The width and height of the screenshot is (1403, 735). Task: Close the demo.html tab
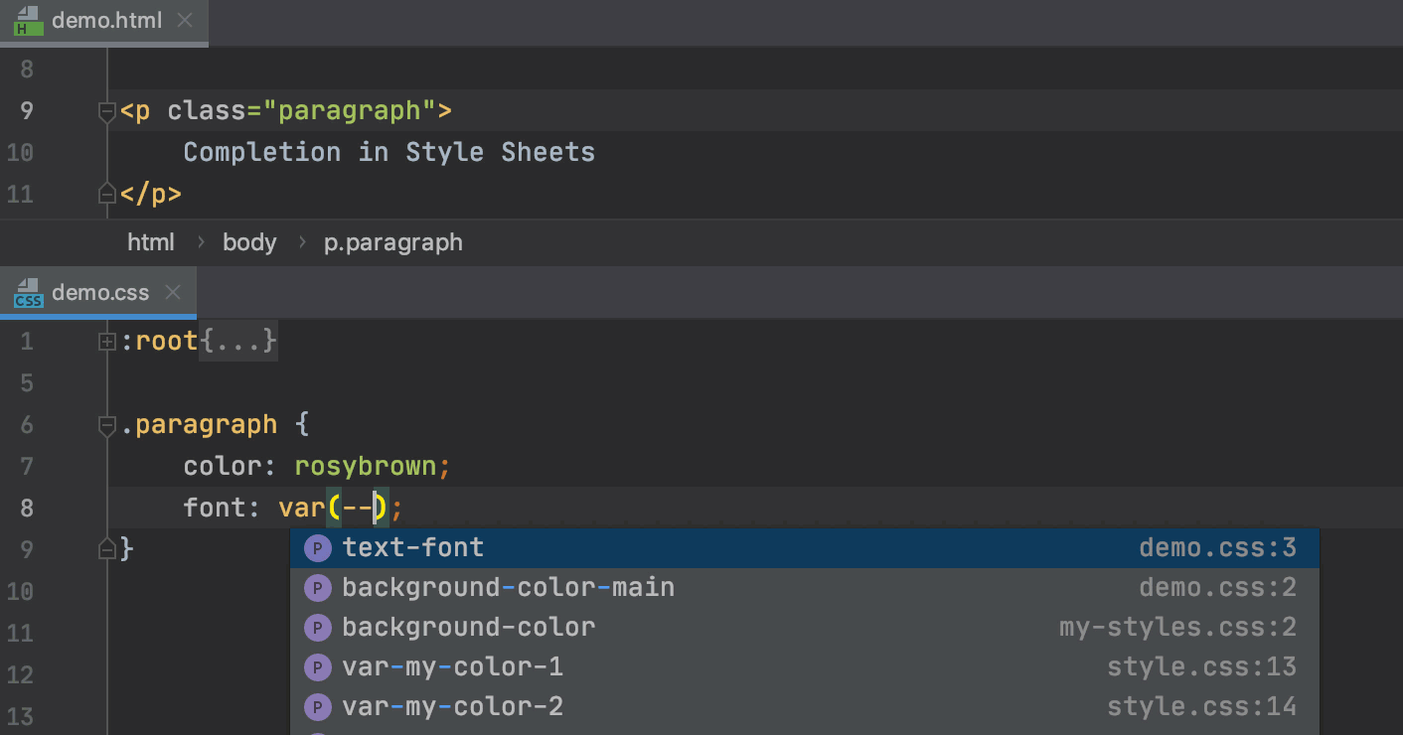[x=185, y=20]
